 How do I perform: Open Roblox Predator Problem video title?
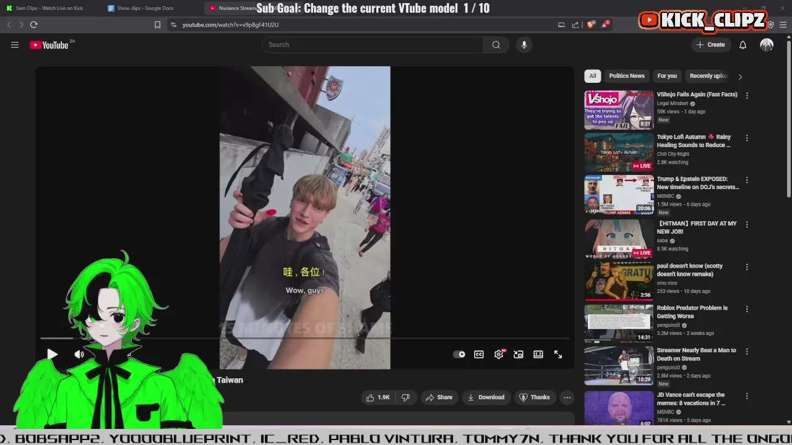[x=692, y=312]
